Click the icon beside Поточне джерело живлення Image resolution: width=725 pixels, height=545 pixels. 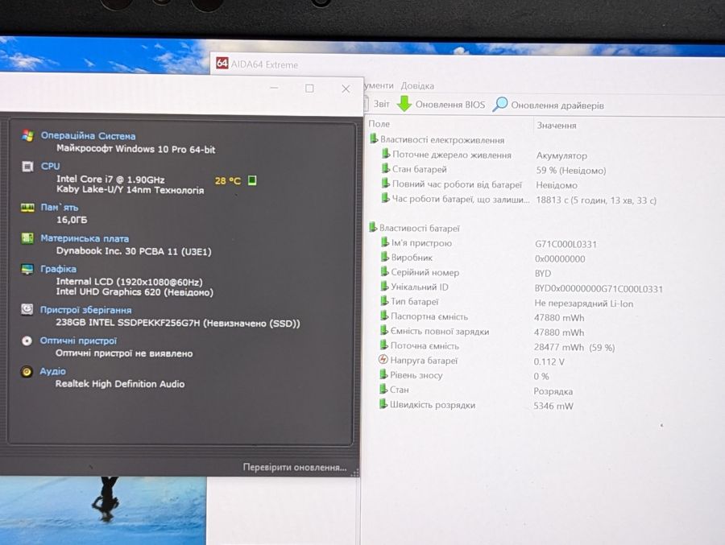(x=385, y=154)
